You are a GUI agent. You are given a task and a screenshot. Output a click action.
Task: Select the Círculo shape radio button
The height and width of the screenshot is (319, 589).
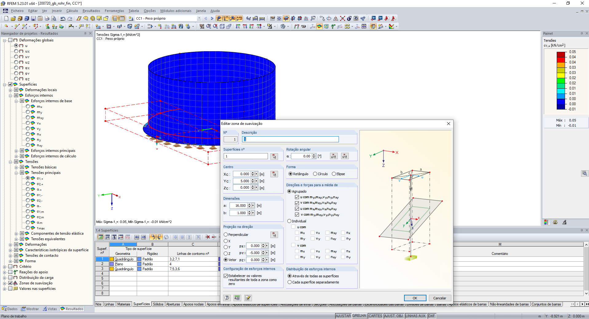click(x=315, y=174)
